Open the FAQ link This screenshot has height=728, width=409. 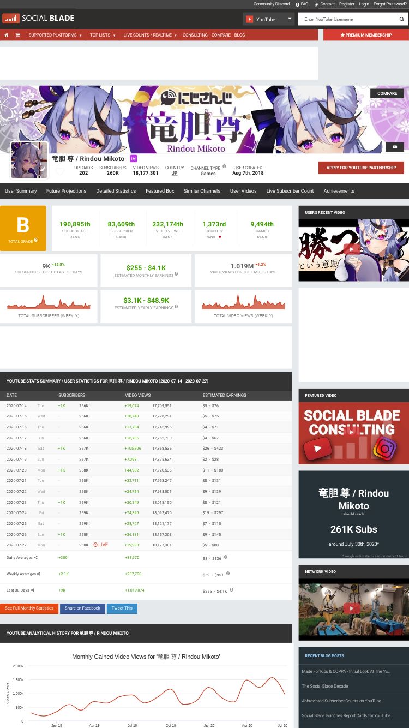coord(302,4)
